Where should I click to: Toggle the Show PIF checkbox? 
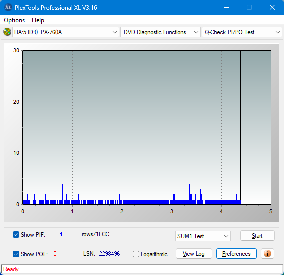coord(16,234)
